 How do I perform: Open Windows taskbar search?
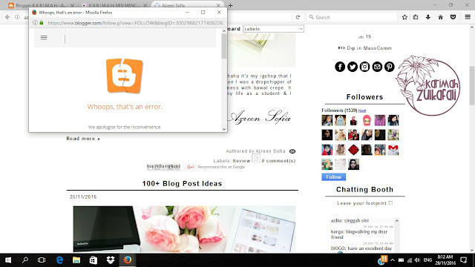click(25, 260)
